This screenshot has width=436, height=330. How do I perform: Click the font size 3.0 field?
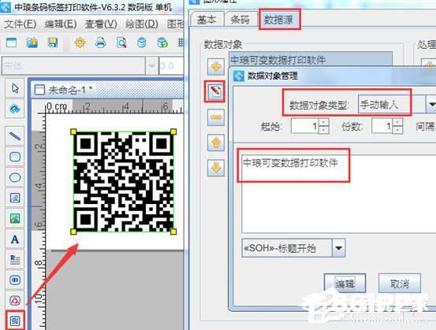pyautogui.click(x=171, y=66)
